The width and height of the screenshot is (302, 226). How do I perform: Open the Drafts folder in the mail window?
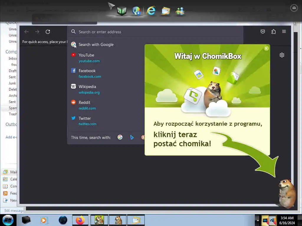(12, 71)
